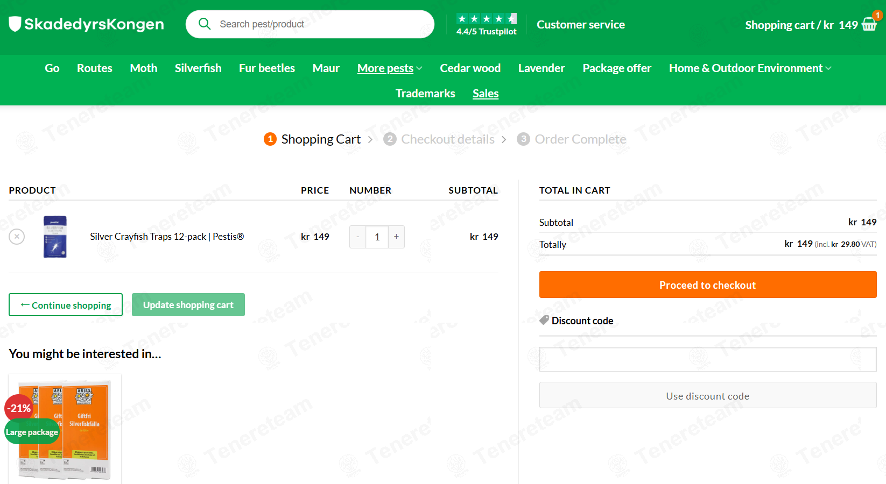
Task: Focus the discount code input field
Action: click(708, 359)
